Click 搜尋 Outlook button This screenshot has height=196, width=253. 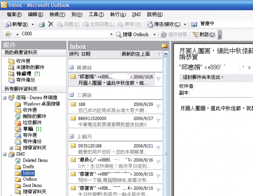132,34
